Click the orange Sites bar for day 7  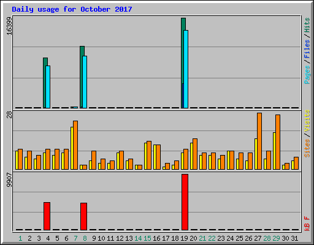pyautogui.click(x=75, y=145)
